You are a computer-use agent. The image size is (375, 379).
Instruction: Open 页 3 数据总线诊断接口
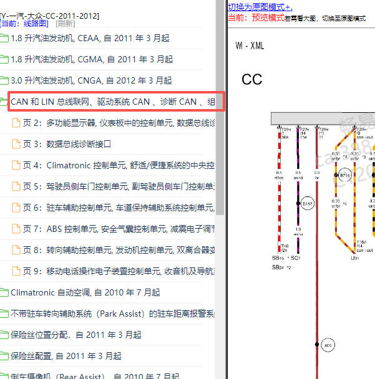click(67, 144)
